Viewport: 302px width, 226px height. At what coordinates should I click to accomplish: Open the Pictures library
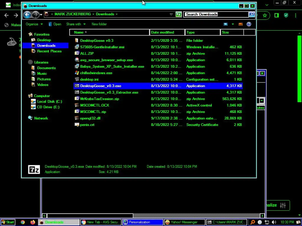click(x=44, y=79)
